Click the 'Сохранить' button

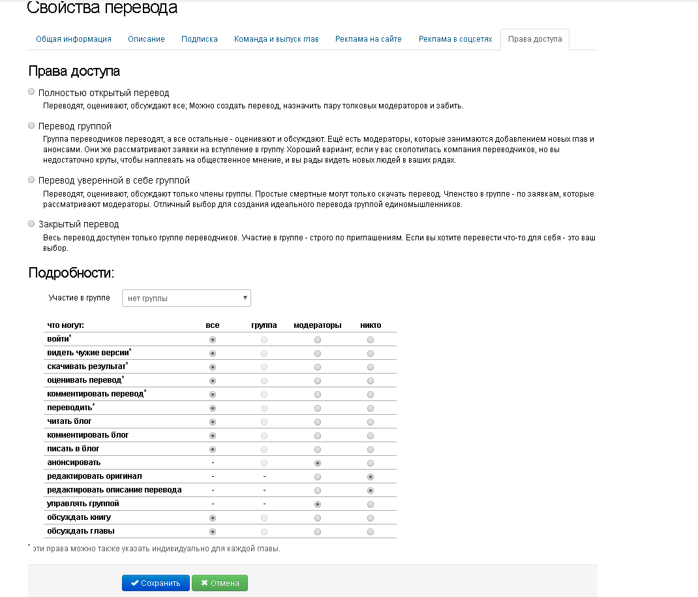[155, 583]
